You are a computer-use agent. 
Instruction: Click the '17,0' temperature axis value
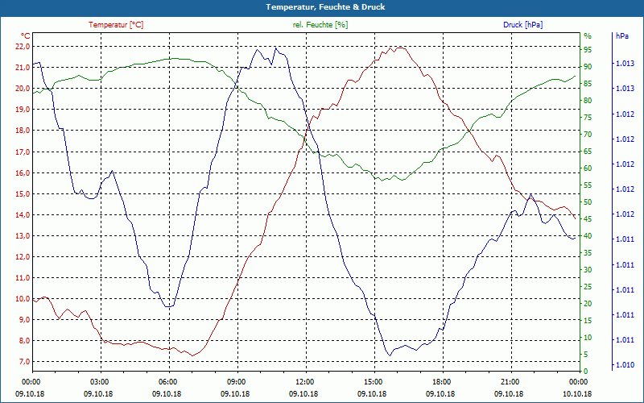[23, 152]
